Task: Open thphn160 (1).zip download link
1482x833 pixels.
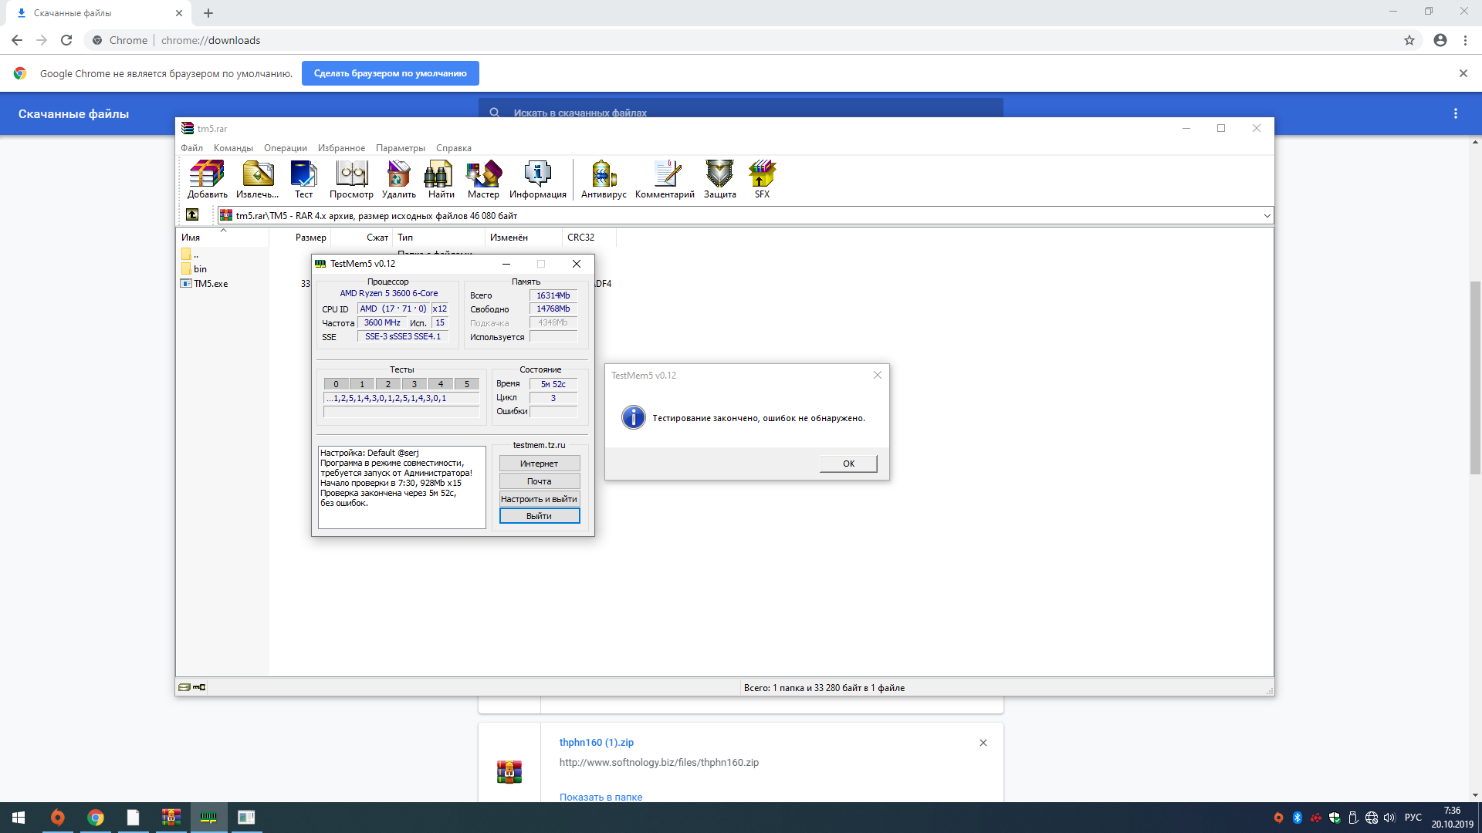Action: [596, 742]
